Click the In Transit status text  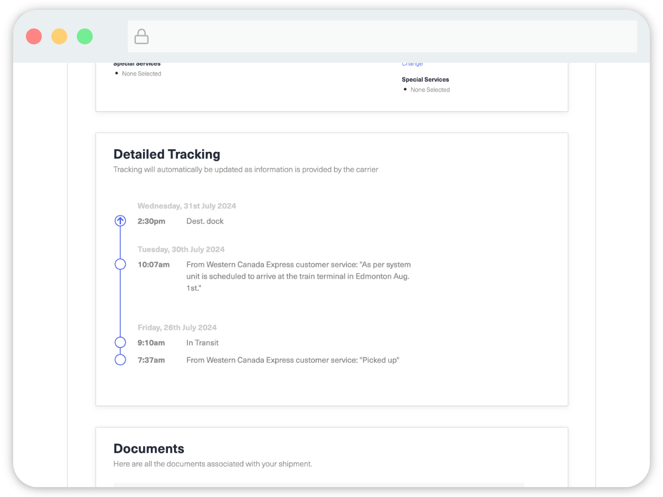point(202,342)
